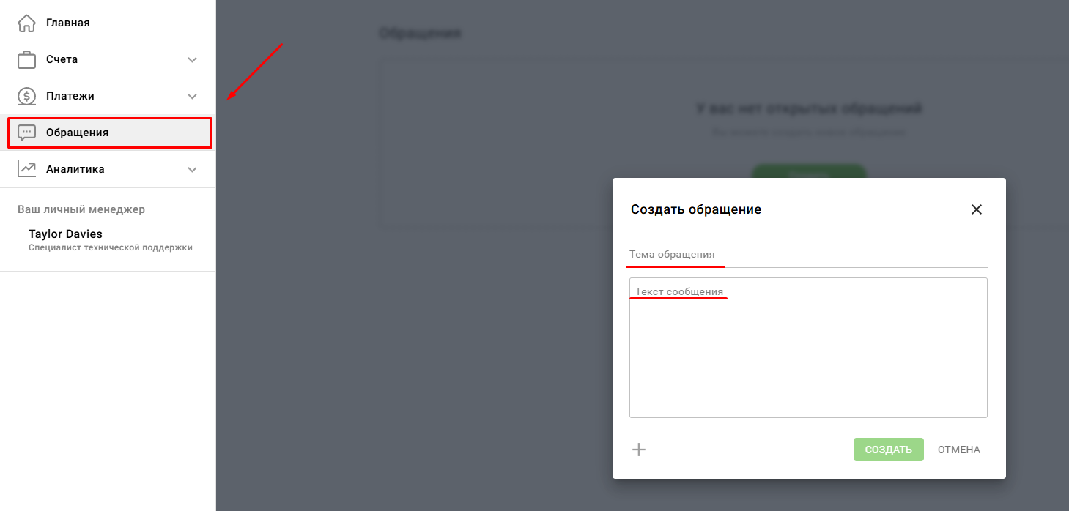The width and height of the screenshot is (1069, 511).
Task: Go to the Главная menu item
Action: [68, 23]
